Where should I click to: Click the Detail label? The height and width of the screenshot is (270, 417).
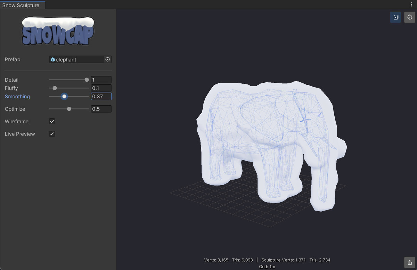[x=11, y=80]
